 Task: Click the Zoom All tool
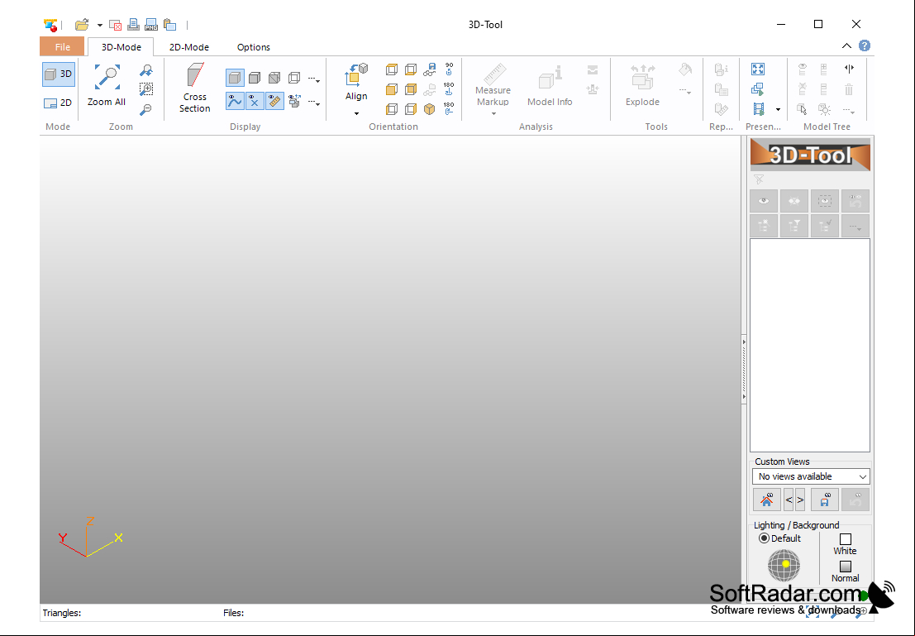[x=106, y=86]
